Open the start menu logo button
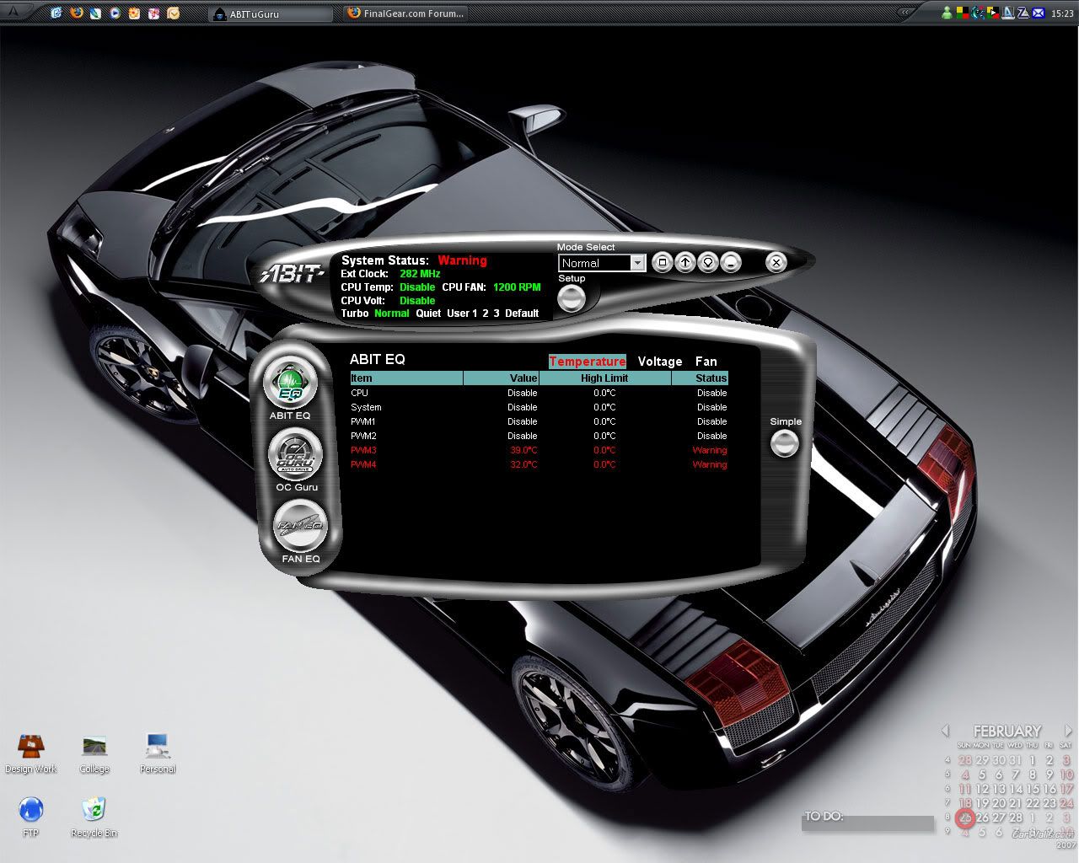The width and height of the screenshot is (1079, 863). [15, 13]
